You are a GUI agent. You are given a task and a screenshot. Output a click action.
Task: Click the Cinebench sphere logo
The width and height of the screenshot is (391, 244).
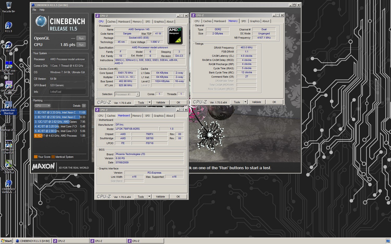[x=41, y=21]
